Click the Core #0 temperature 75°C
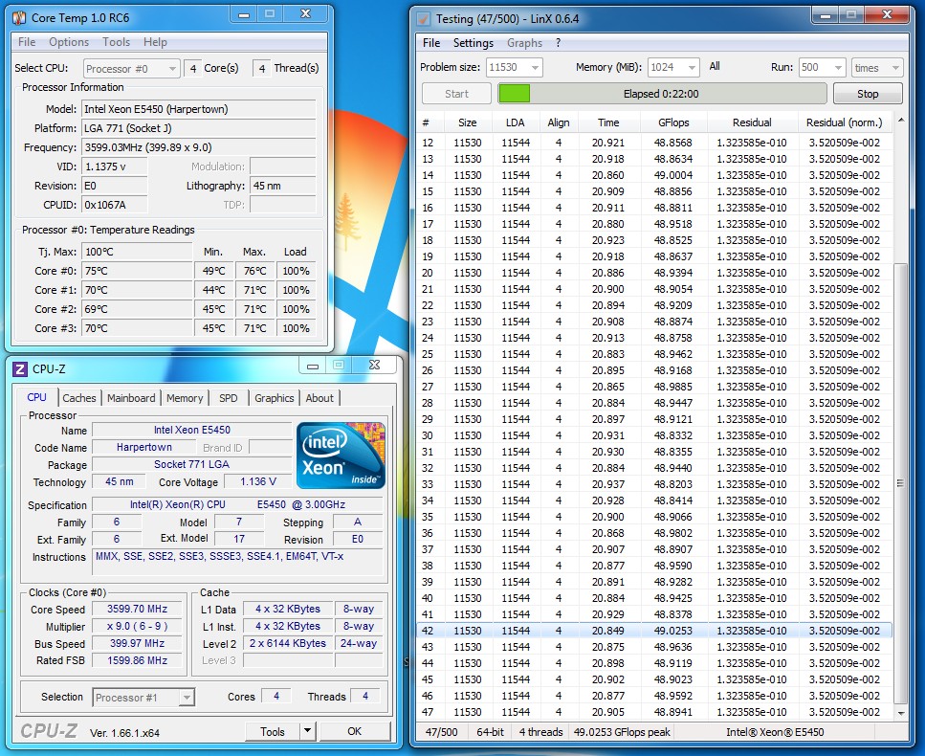The image size is (925, 756). coord(137,271)
